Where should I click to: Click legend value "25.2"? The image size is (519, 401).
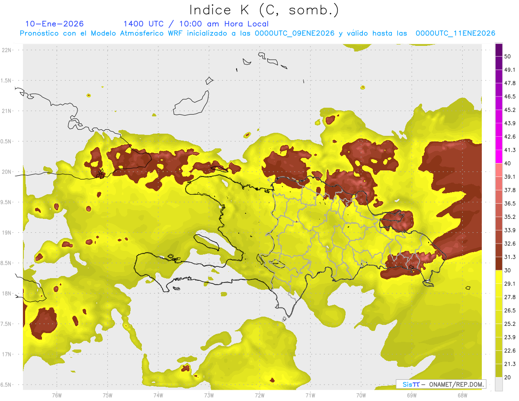pos(510,324)
